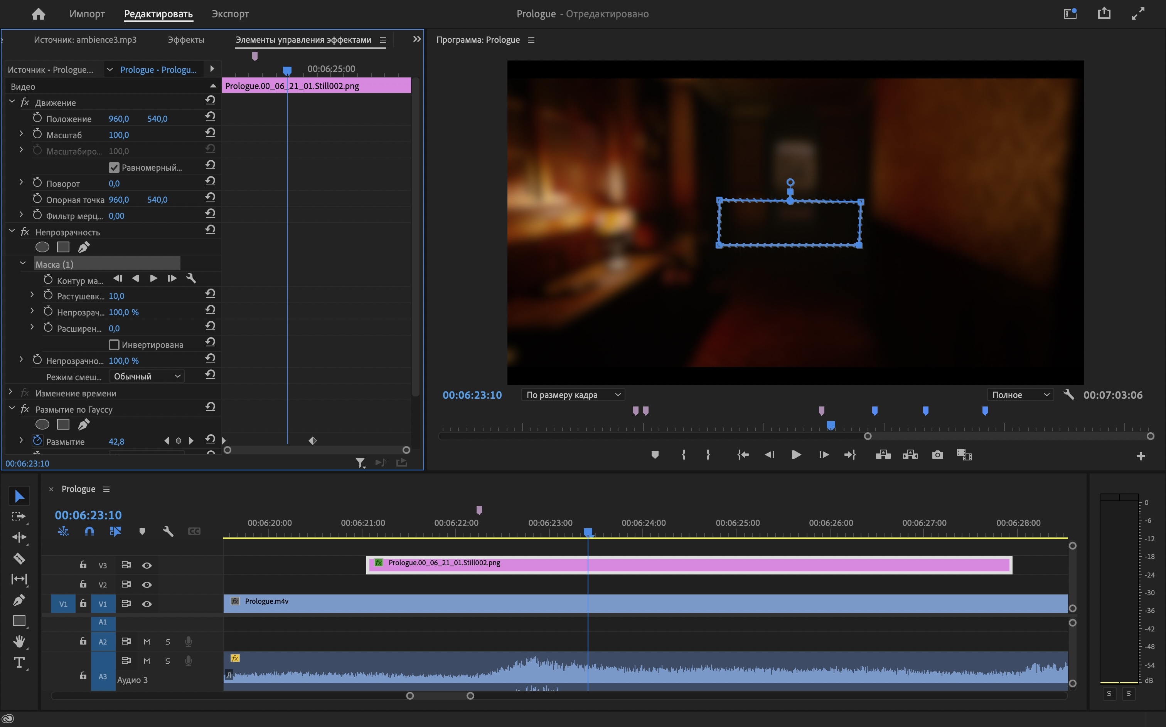Screen dimensions: 1166x727
Task: Select the Track Select Forward tool
Action: click(19, 517)
